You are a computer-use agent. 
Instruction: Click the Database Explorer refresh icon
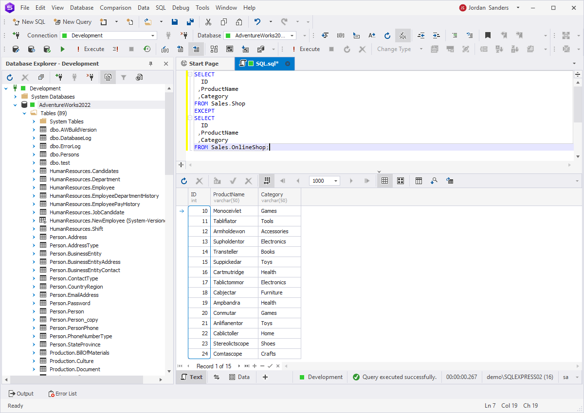(x=10, y=77)
